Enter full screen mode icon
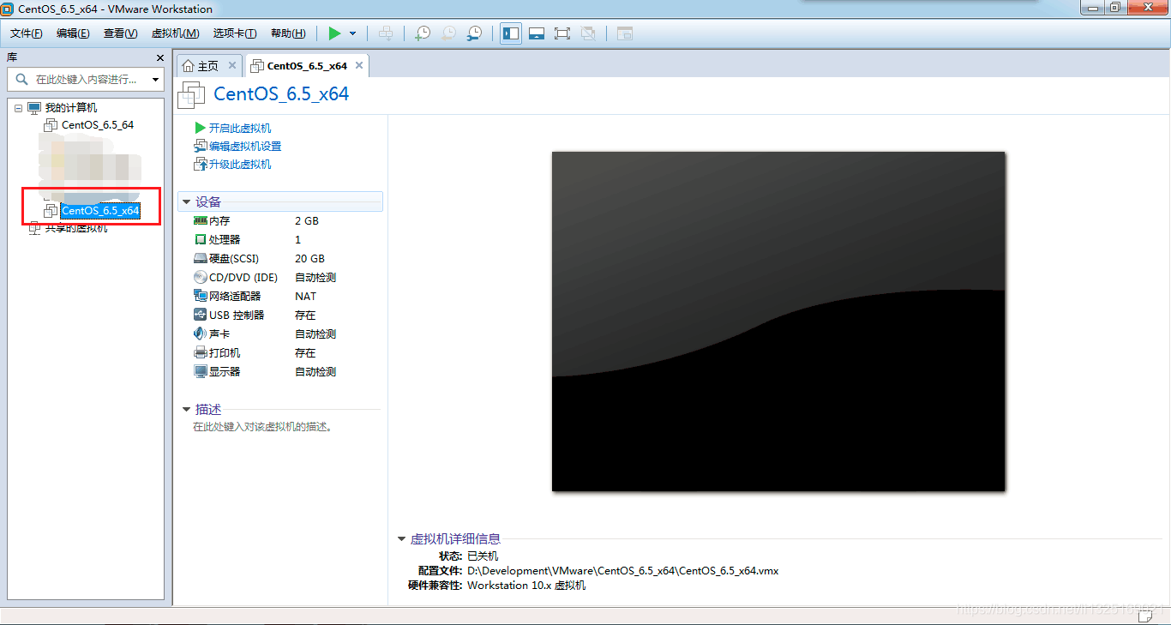The image size is (1171, 625). tap(562, 33)
